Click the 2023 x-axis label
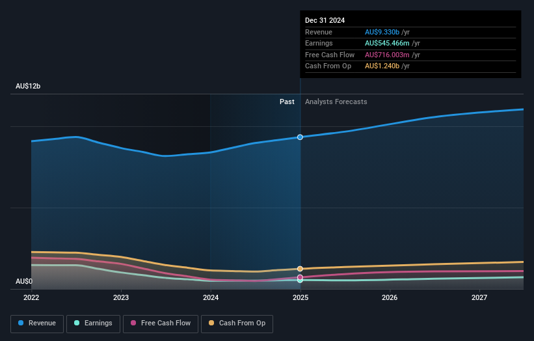This screenshot has height=341, width=534. click(x=121, y=297)
